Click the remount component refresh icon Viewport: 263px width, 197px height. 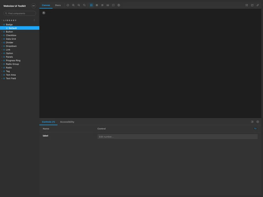[x=68, y=5]
